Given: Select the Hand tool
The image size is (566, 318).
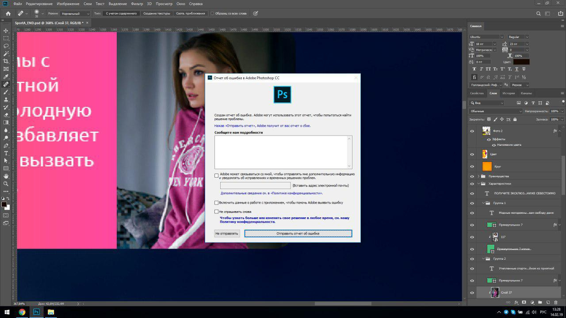Looking at the screenshot, I should (x=6, y=176).
